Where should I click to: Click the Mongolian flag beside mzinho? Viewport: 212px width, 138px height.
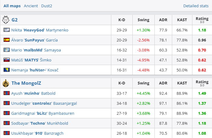(x=6, y=93)
